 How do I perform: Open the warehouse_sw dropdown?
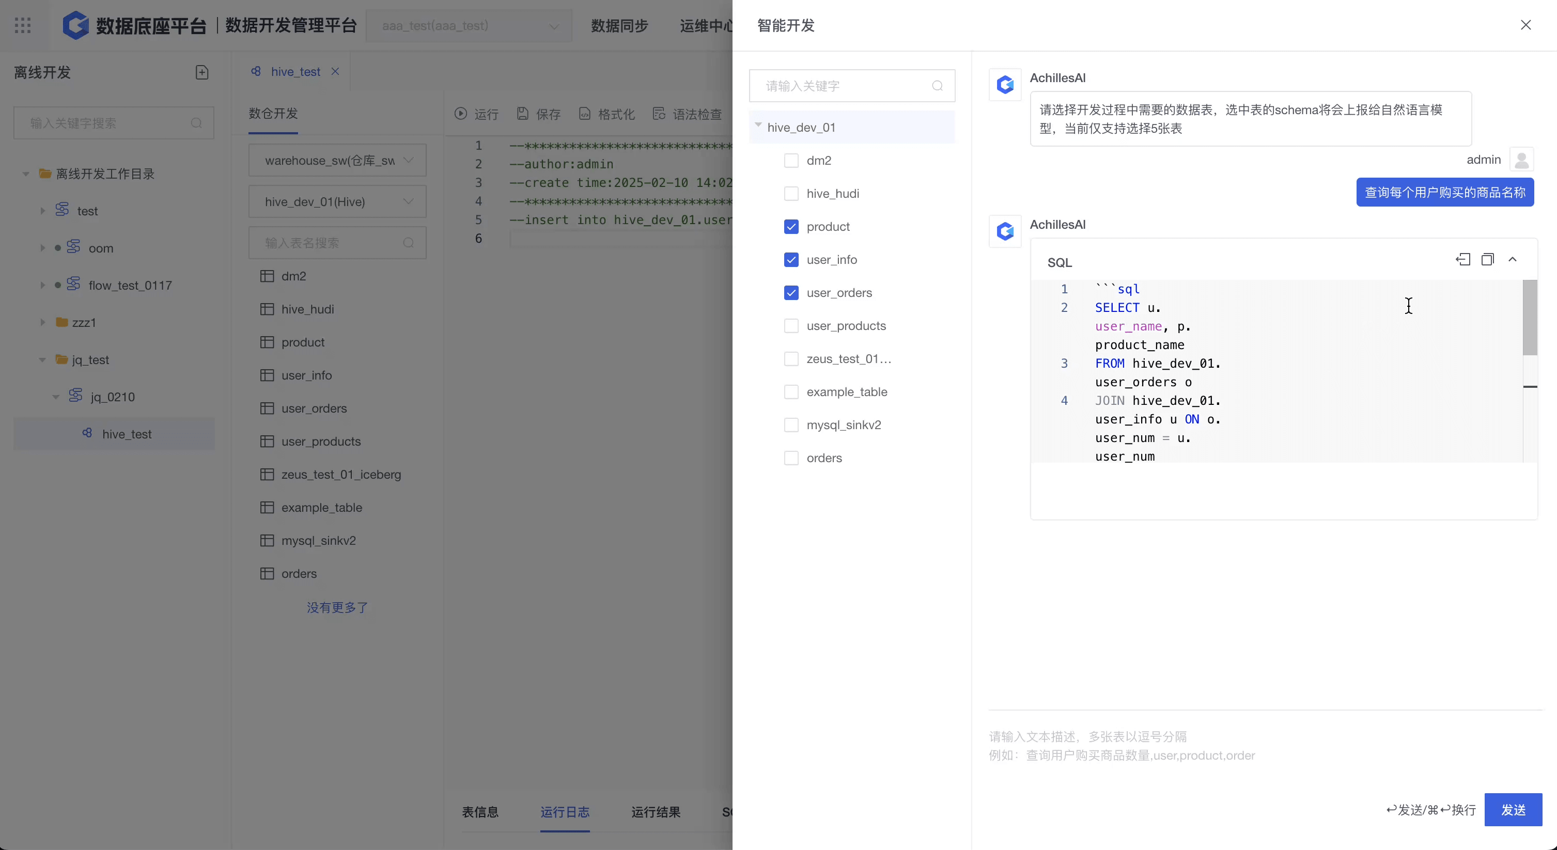point(337,160)
